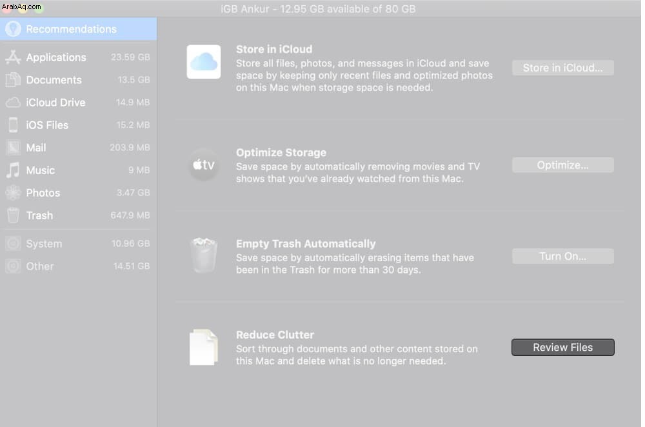Click the Other gear icon

13,266
